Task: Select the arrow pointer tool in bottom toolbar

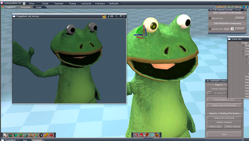Action: coord(5,135)
